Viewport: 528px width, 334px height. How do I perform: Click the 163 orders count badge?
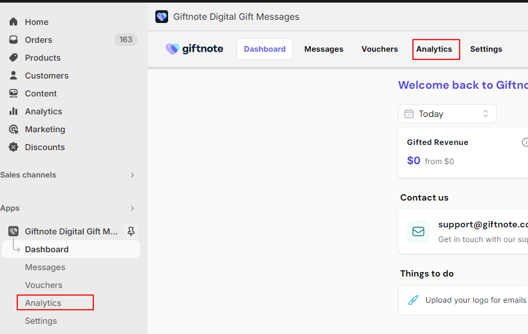125,40
